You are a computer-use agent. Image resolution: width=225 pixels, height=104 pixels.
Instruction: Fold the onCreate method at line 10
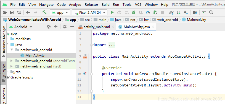tap(91, 74)
